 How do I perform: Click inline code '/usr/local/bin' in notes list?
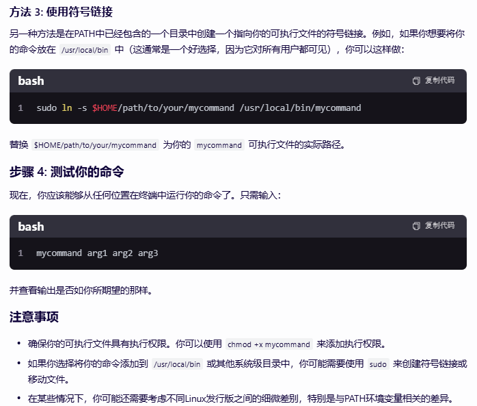[x=177, y=364]
